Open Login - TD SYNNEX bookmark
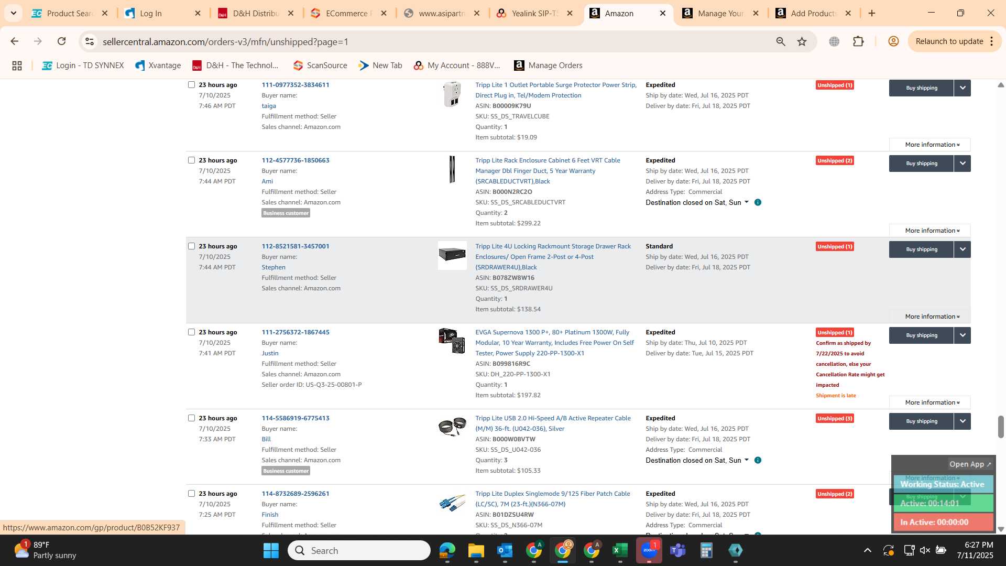Image resolution: width=1006 pixels, height=566 pixels. point(83,66)
